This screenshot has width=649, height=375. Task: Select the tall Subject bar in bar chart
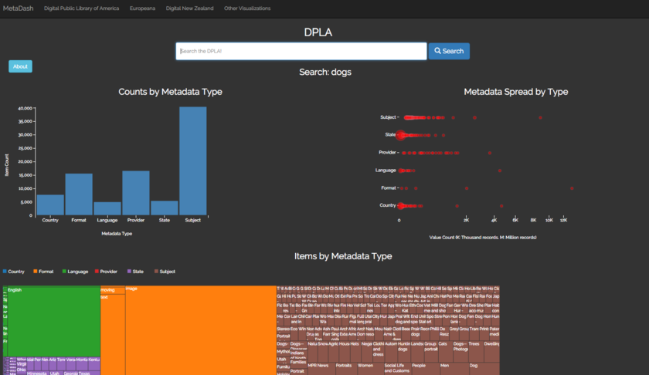pyautogui.click(x=193, y=161)
